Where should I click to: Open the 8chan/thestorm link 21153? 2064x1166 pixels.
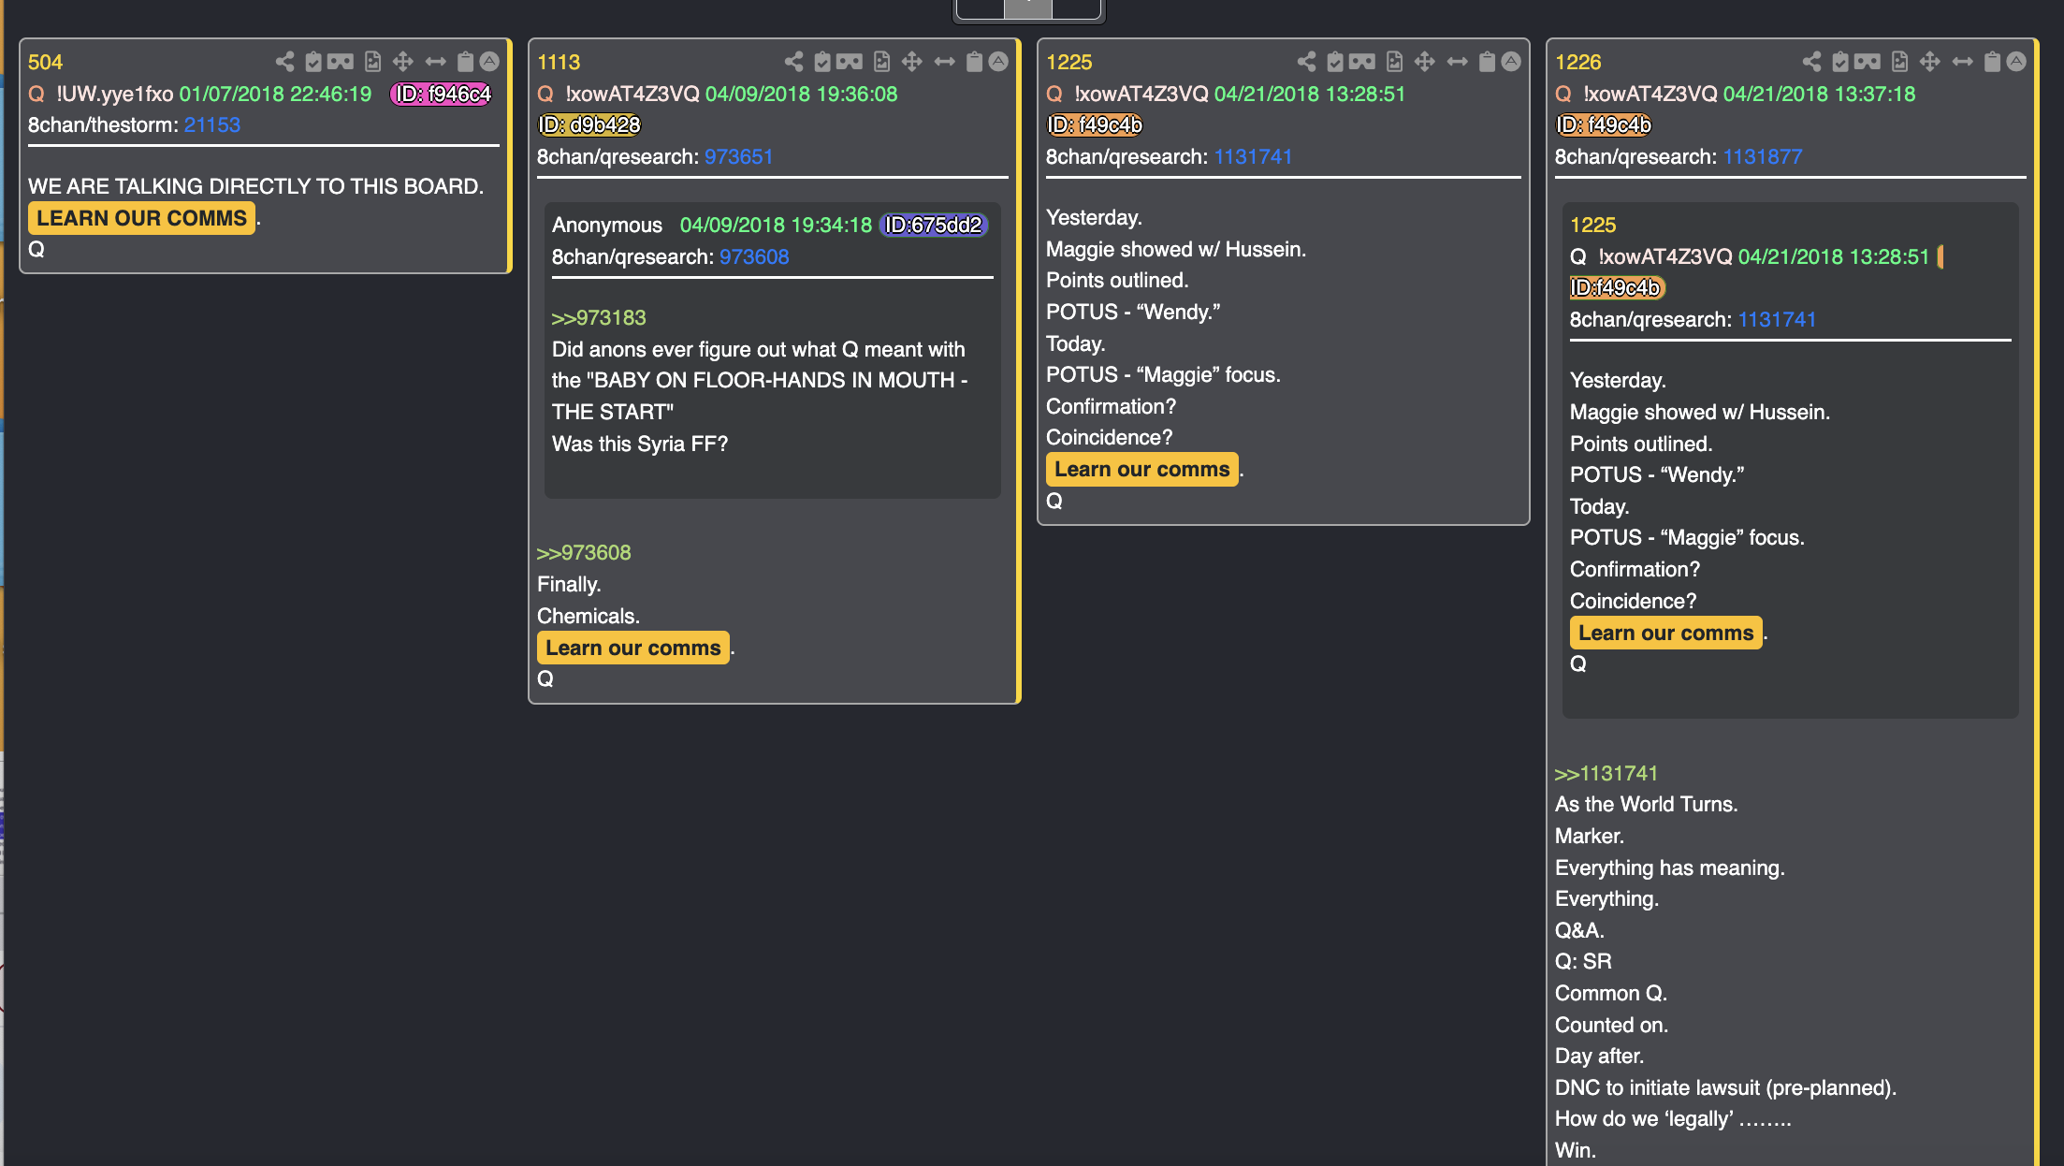[x=211, y=124]
